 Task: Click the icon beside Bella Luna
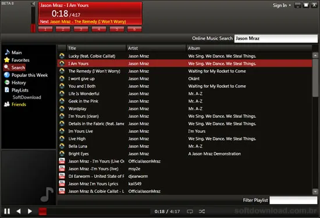click(62, 146)
